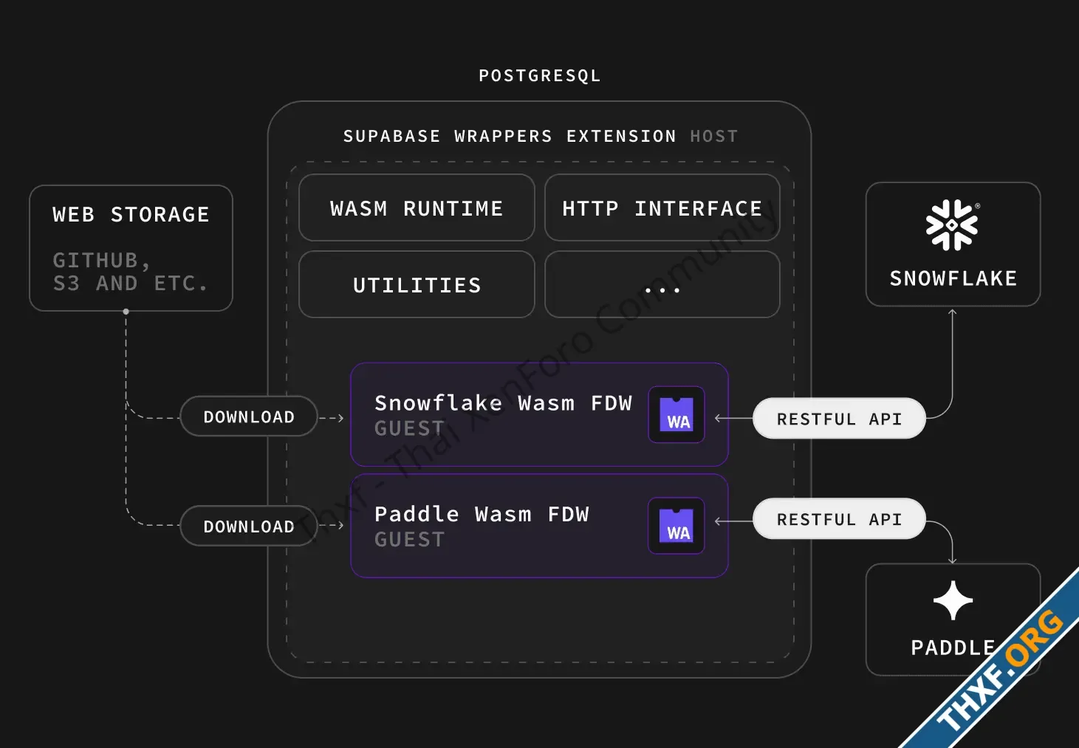Click the DOWNLOAD pill pointing to Paddle FDW
The image size is (1079, 748).
coord(249,526)
